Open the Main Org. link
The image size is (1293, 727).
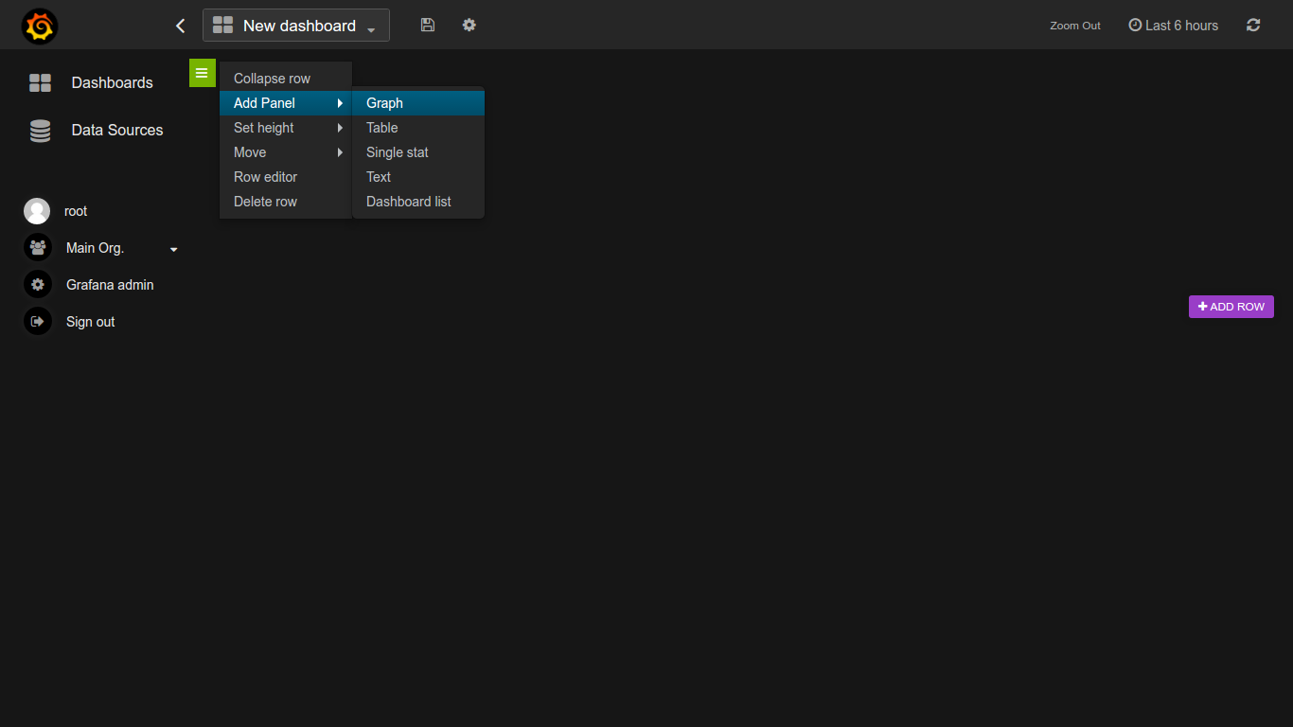[x=95, y=248]
